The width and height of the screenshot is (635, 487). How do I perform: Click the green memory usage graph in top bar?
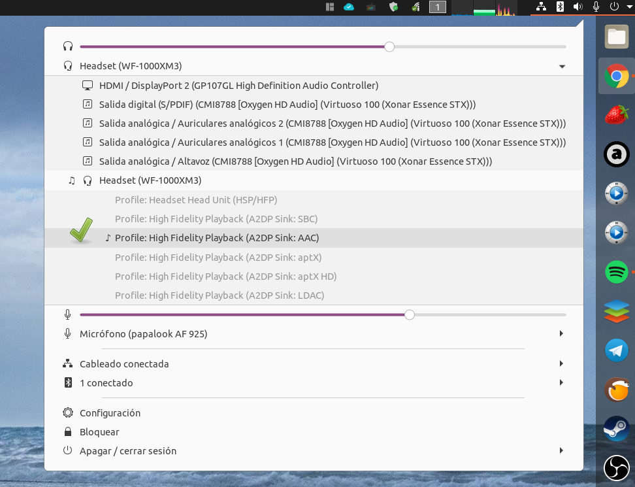(484, 8)
